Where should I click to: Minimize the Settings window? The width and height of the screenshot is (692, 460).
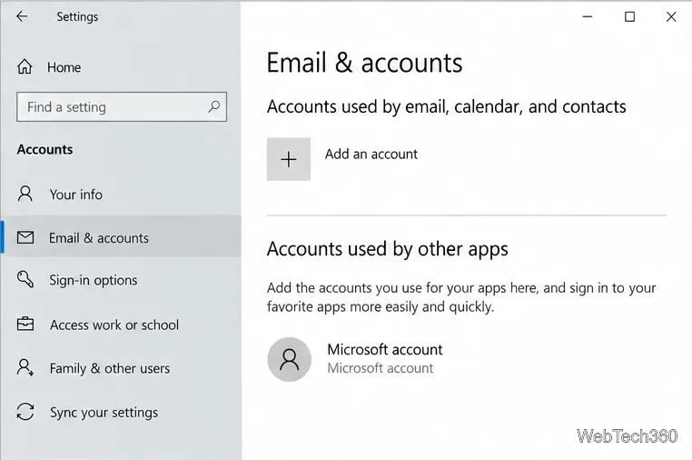pyautogui.click(x=588, y=16)
